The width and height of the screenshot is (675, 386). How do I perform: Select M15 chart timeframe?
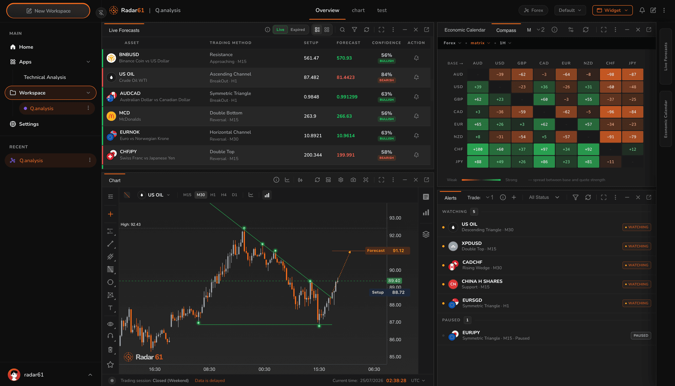pos(187,195)
